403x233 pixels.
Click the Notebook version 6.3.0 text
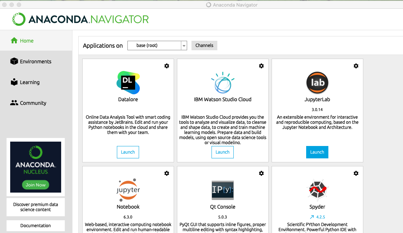128,217
